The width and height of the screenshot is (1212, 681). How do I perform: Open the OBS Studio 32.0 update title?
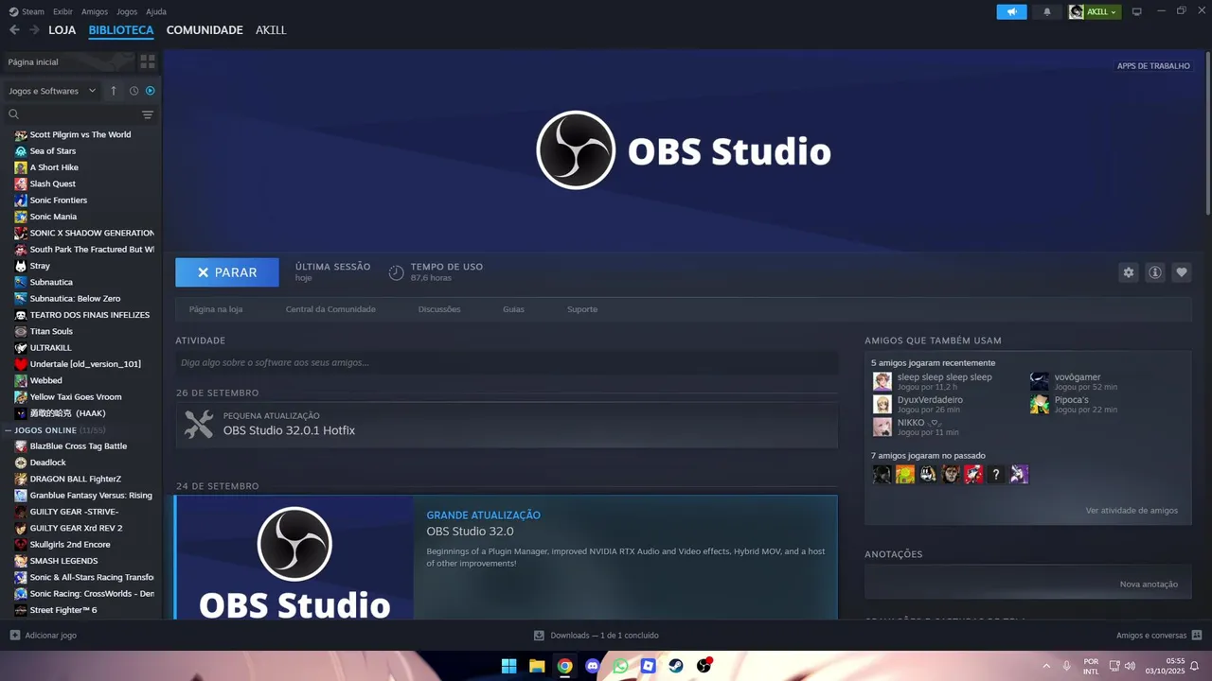pos(470,532)
